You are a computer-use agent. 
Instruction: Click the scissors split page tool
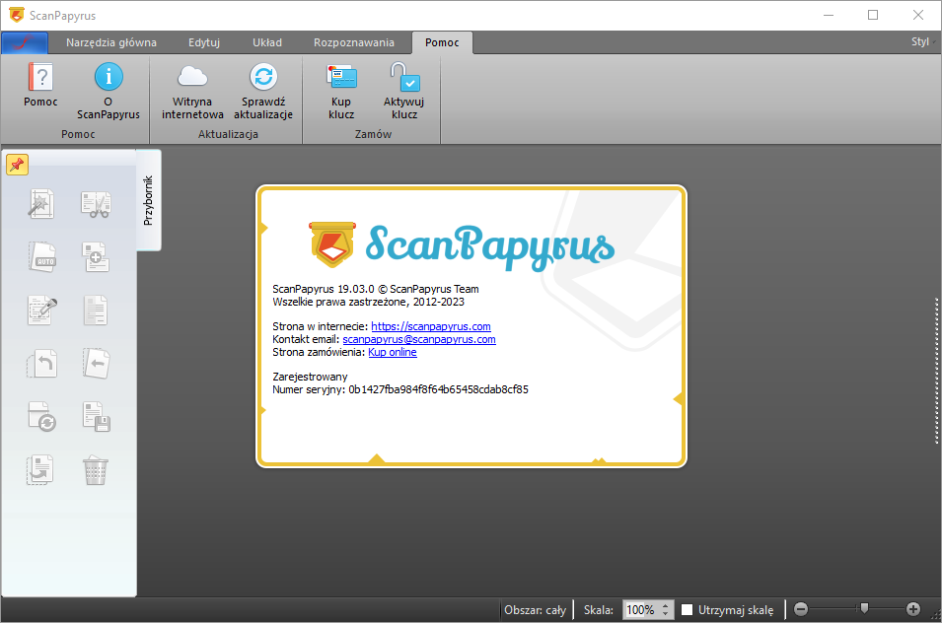(96, 204)
